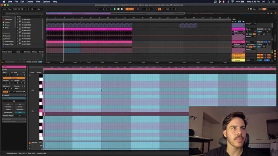Select the yellow Master track header
This screenshot has width=278, height=156.
[238, 60]
